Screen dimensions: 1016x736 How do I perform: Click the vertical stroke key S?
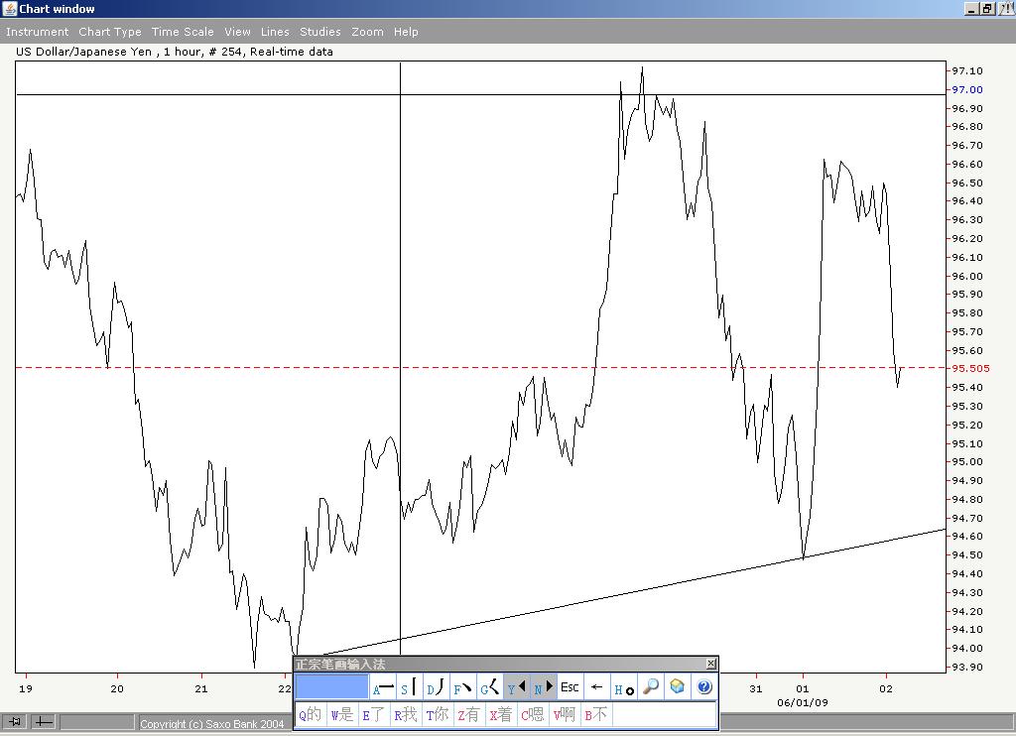tap(409, 687)
